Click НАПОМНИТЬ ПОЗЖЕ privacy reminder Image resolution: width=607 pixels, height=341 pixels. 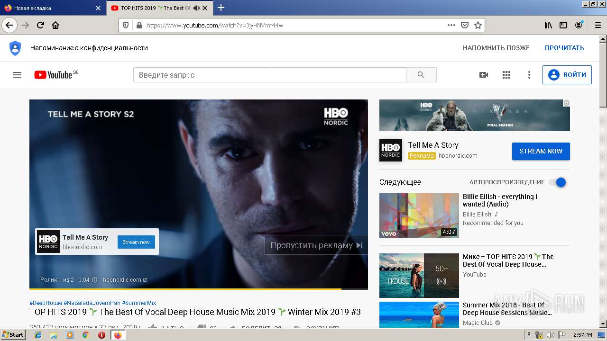pos(496,48)
